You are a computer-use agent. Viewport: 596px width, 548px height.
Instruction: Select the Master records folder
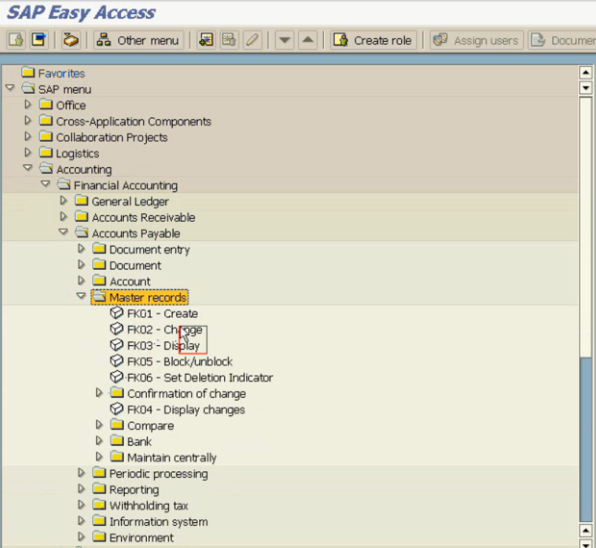(139, 297)
